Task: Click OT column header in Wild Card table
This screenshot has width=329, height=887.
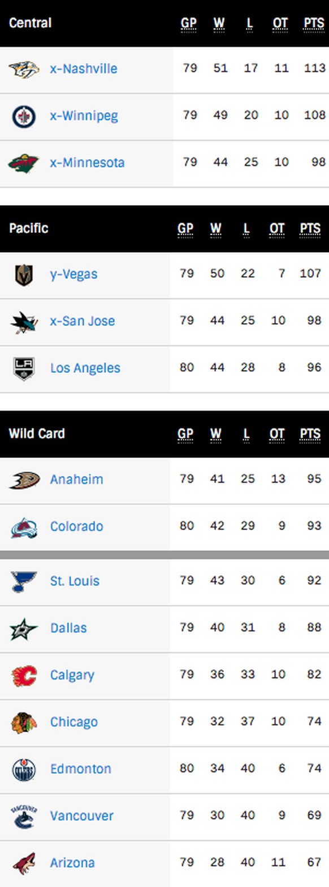Action: pos(276,434)
